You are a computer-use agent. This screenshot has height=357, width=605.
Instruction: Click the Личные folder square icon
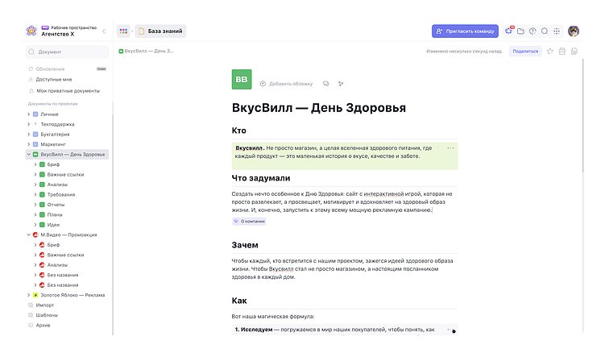[35, 114]
